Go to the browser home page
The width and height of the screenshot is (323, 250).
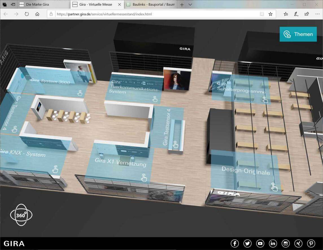click(x=37, y=14)
